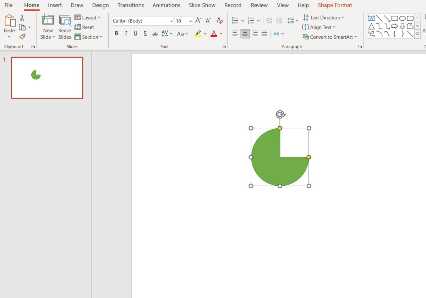Open the font color swatch dropdown

(221, 33)
